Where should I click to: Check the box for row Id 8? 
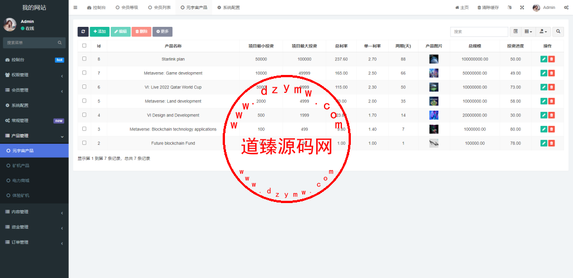click(84, 58)
